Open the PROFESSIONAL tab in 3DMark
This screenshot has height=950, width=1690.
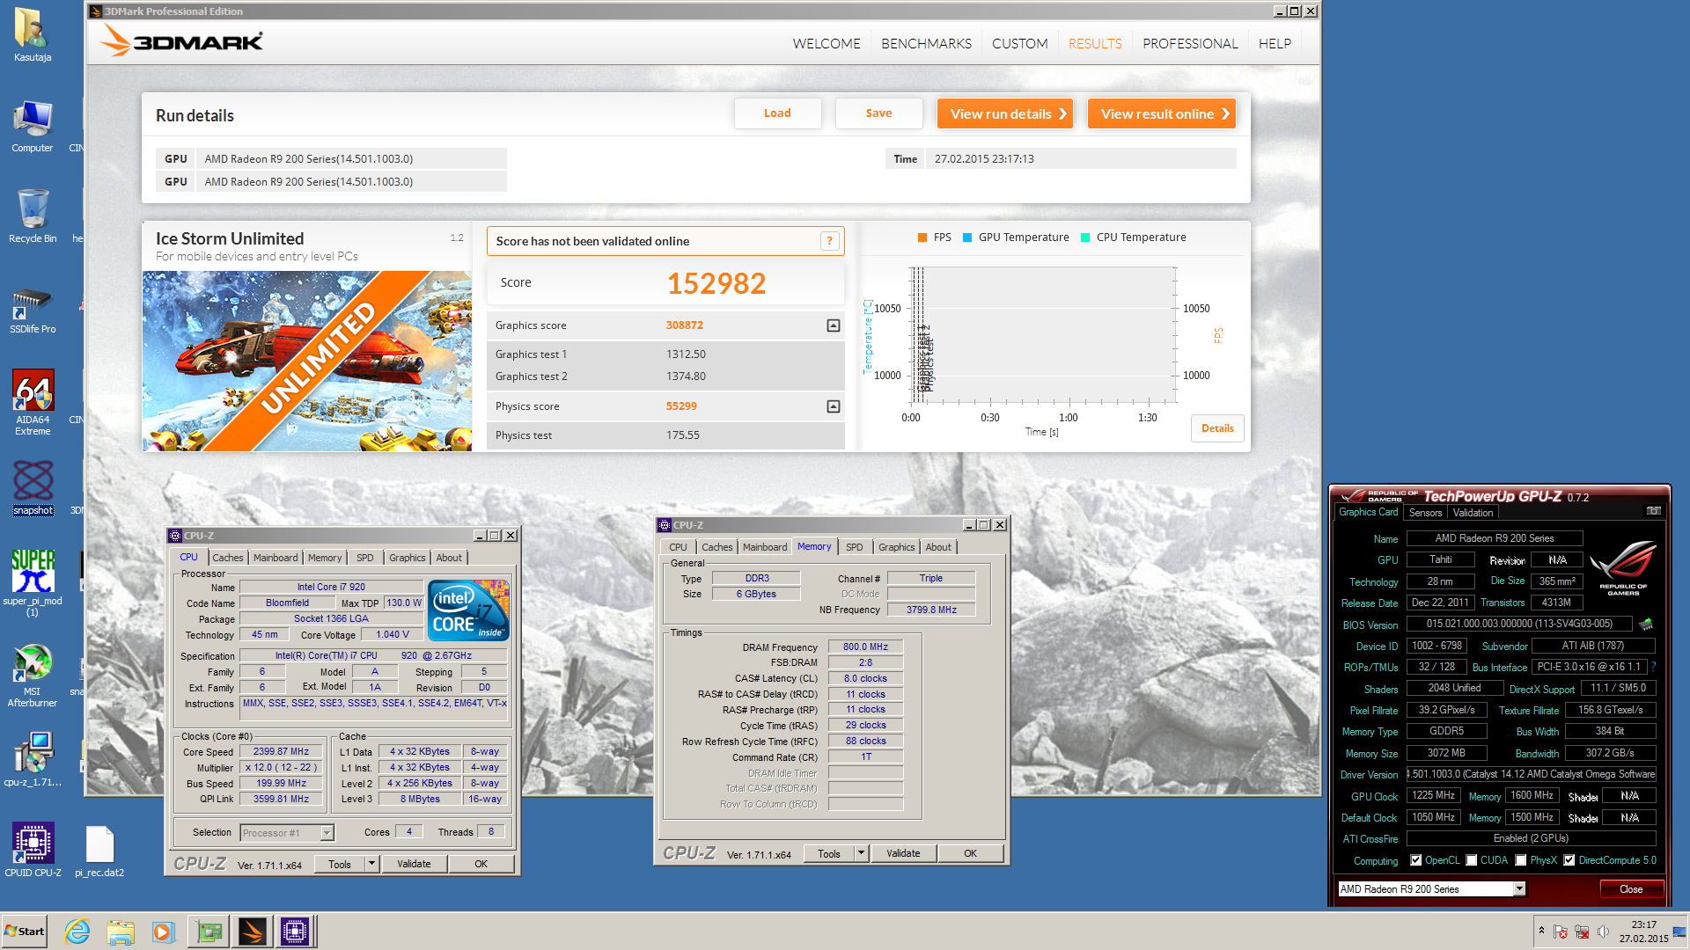[x=1190, y=43]
